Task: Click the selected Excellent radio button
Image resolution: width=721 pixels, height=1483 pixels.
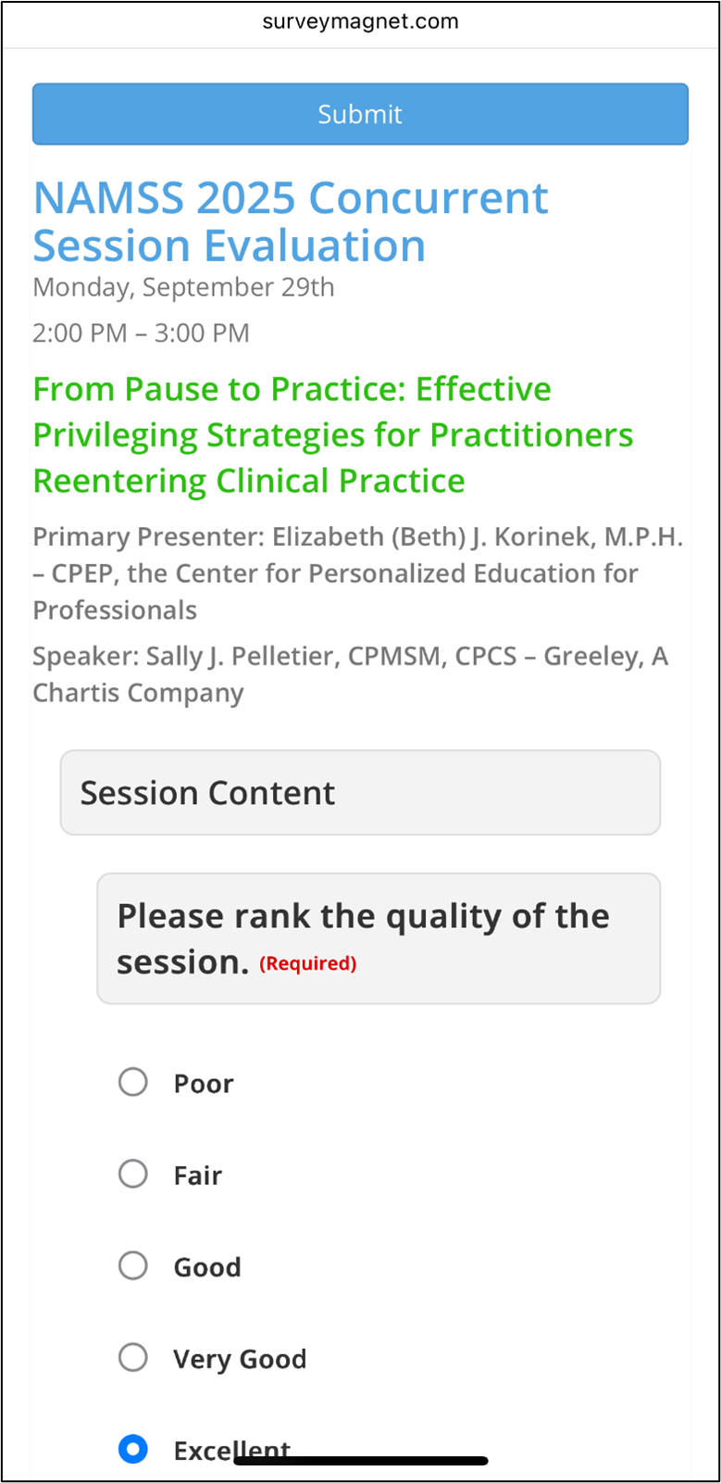Action: click(x=133, y=1449)
